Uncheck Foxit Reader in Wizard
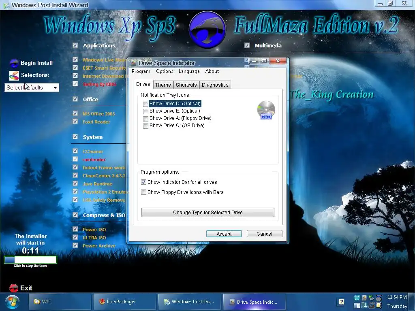Screen dimensions: 415x311 (75, 121)
